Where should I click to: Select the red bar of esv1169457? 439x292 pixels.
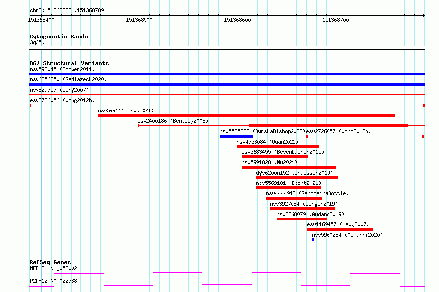pos(340,229)
